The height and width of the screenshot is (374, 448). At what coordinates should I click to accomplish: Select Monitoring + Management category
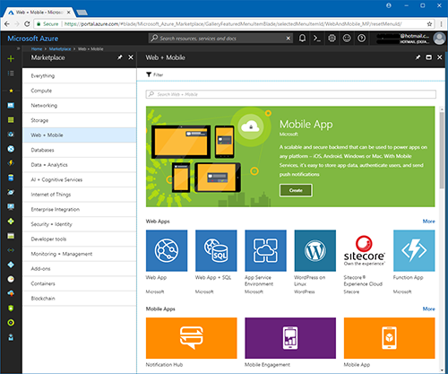pos(80,254)
